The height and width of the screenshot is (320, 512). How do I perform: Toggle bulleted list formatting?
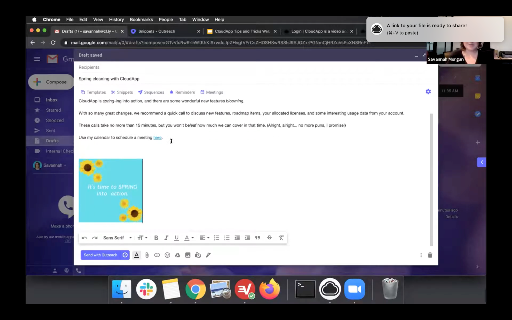point(227,238)
